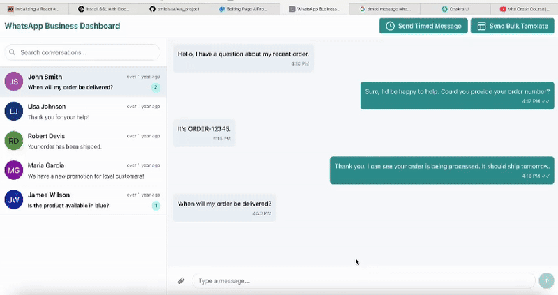
Task: Click John Smith's unread badge showing 2
Action: coord(156,87)
